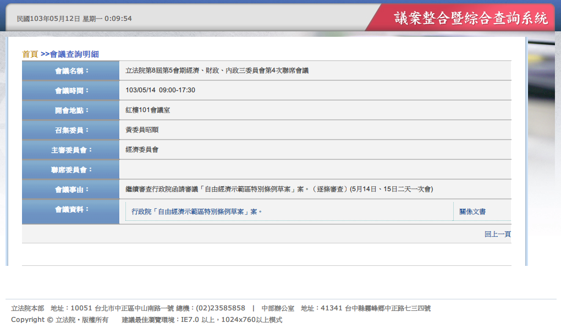Select the 主審委員會 row label
The width and height of the screenshot is (561, 334).
pyautogui.click(x=71, y=150)
